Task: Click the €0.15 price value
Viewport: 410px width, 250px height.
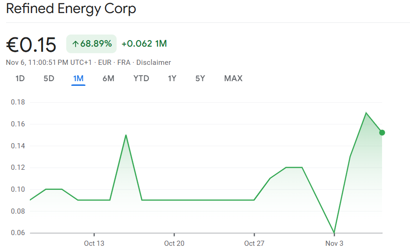Action: [x=31, y=45]
